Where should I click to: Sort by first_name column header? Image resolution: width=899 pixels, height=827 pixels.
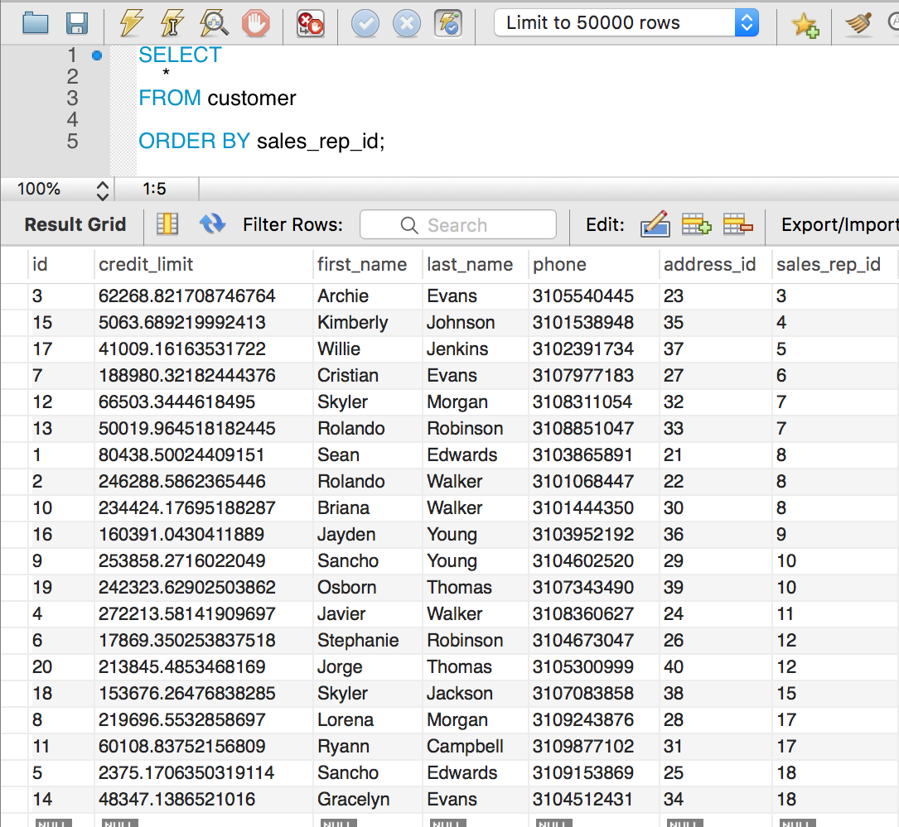tap(362, 265)
